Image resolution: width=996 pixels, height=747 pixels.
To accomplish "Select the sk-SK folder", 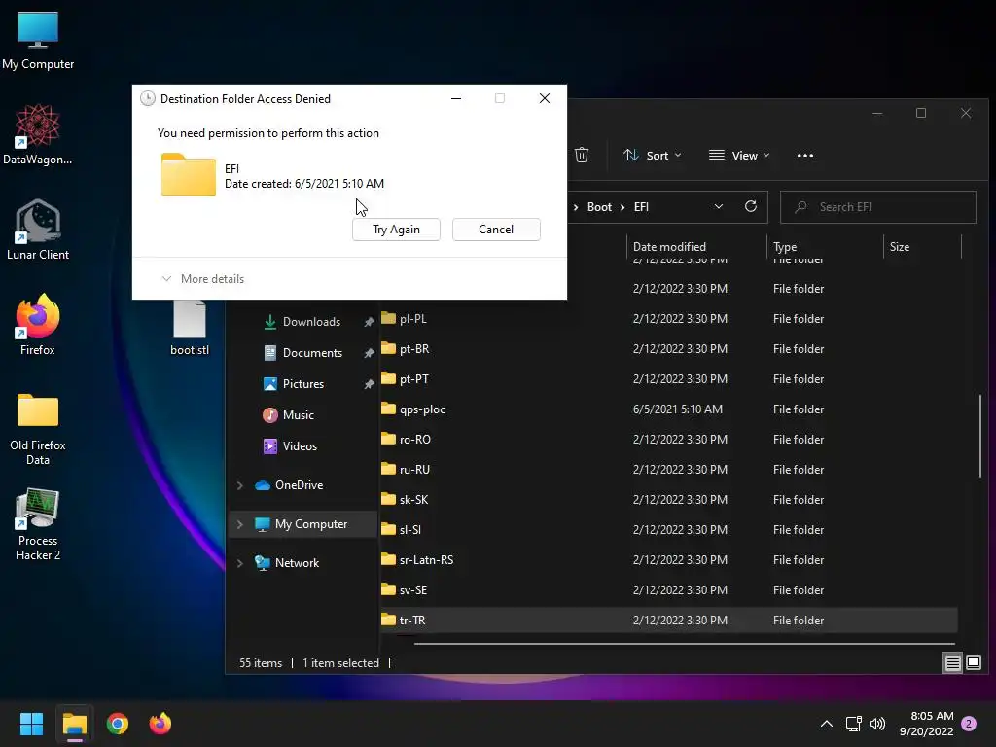I will [669, 499].
